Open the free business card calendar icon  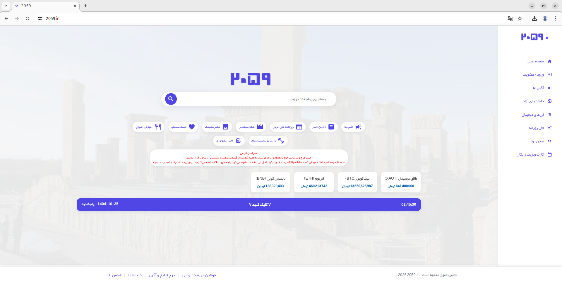pyautogui.click(x=549, y=155)
